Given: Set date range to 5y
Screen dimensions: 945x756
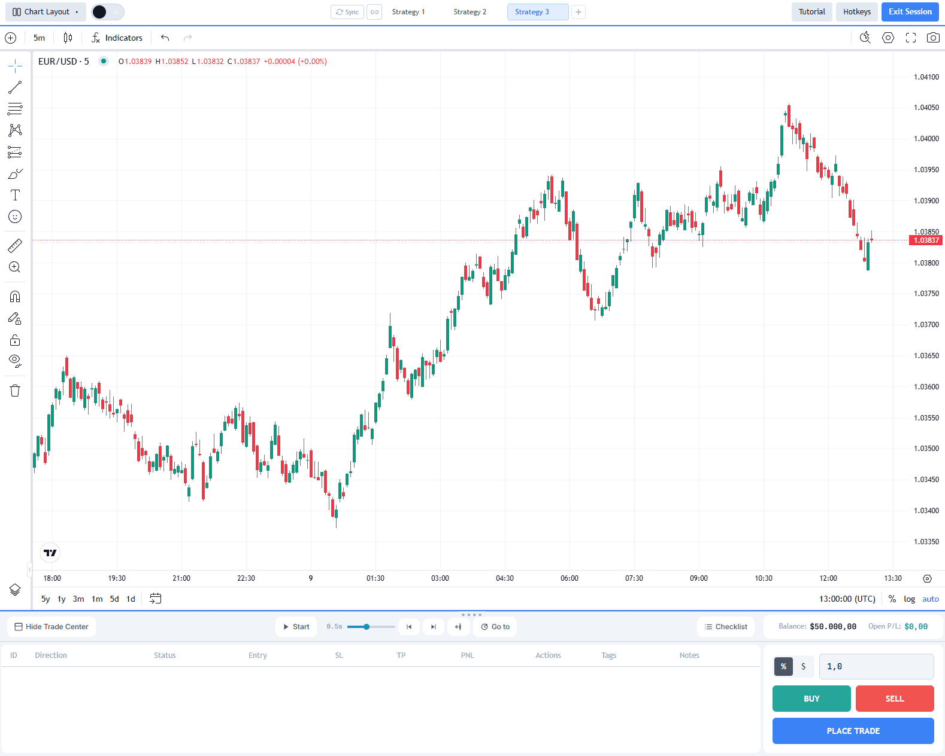Looking at the screenshot, I should (46, 599).
